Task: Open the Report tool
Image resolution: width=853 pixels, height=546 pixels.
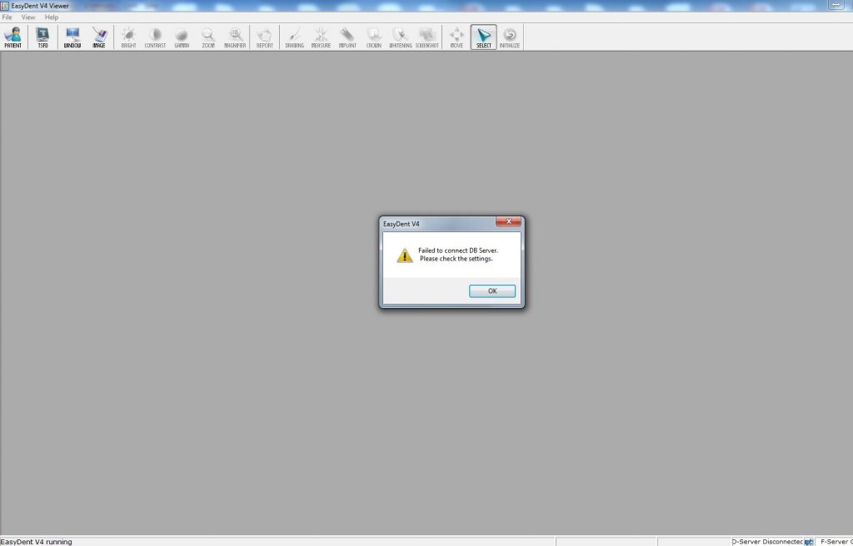Action: [265, 37]
